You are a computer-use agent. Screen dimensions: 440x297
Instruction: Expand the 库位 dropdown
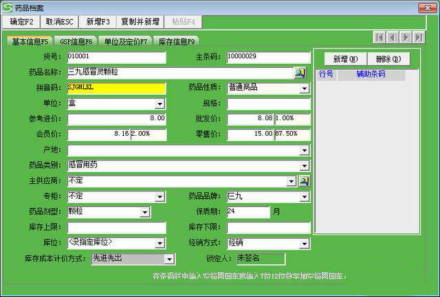coord(159,243)
